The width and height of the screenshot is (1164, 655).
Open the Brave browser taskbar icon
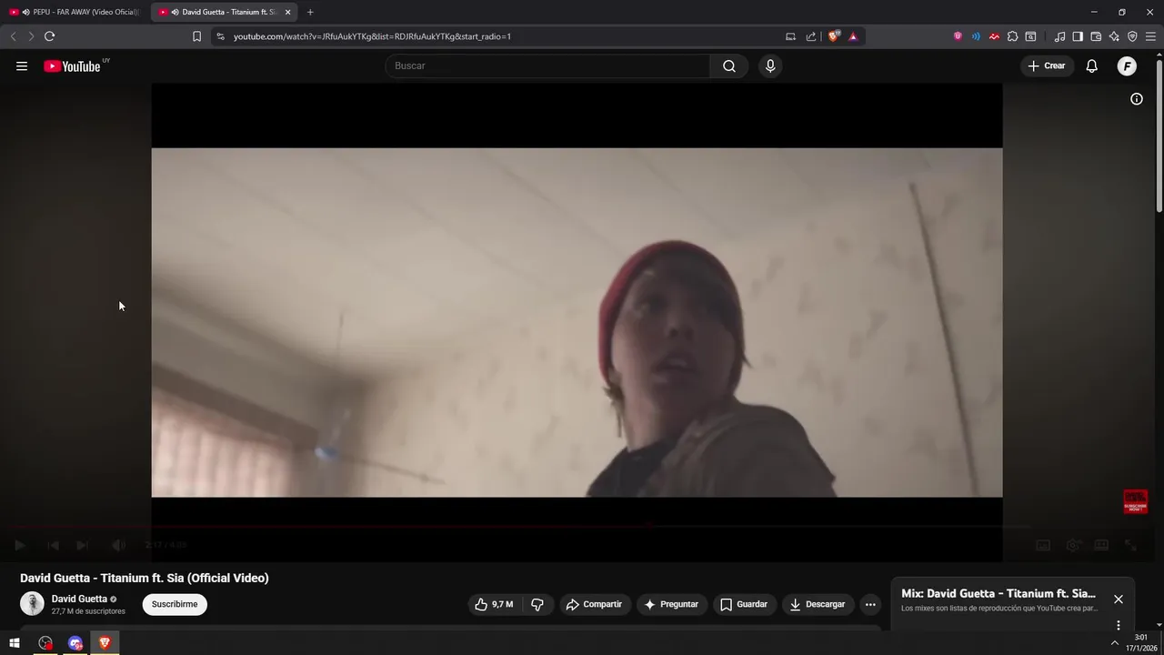(105, 643)
